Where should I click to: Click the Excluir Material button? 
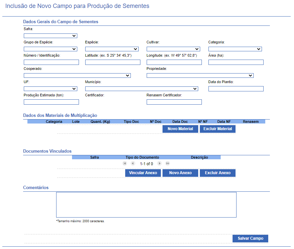click(x=218, y=129)
